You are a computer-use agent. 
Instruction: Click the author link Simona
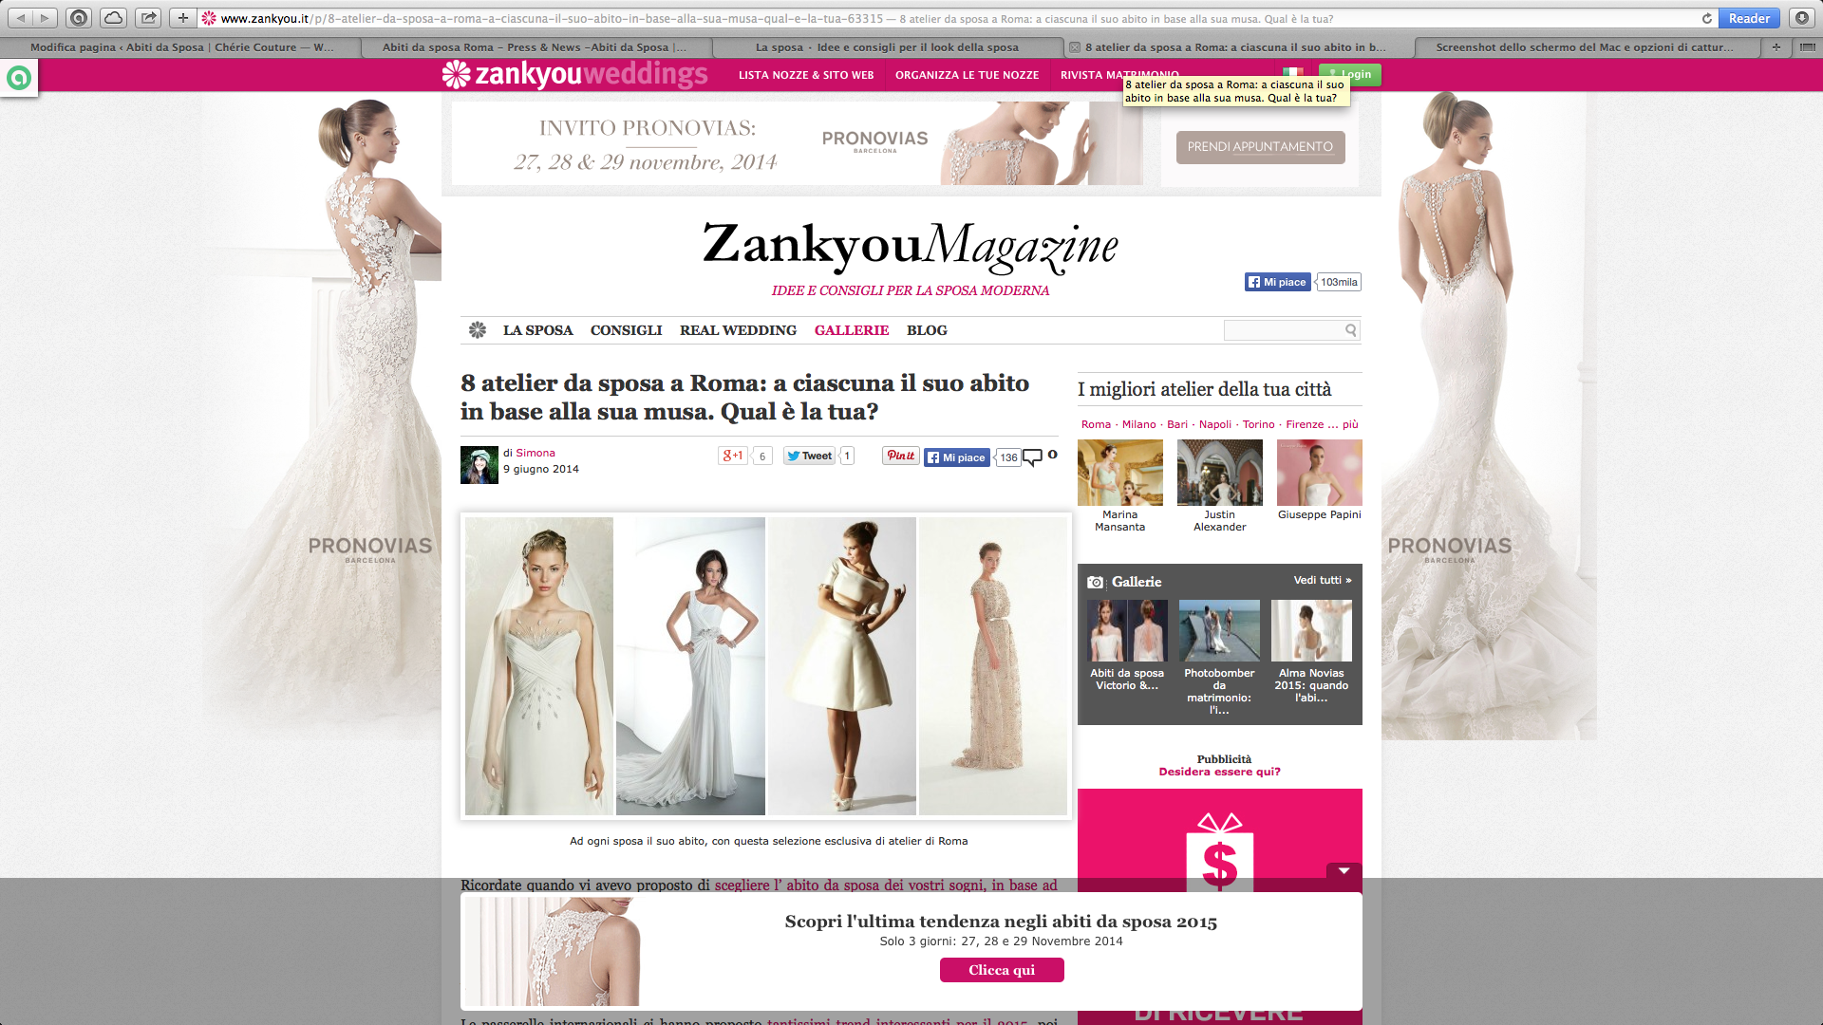click(536, 453)
